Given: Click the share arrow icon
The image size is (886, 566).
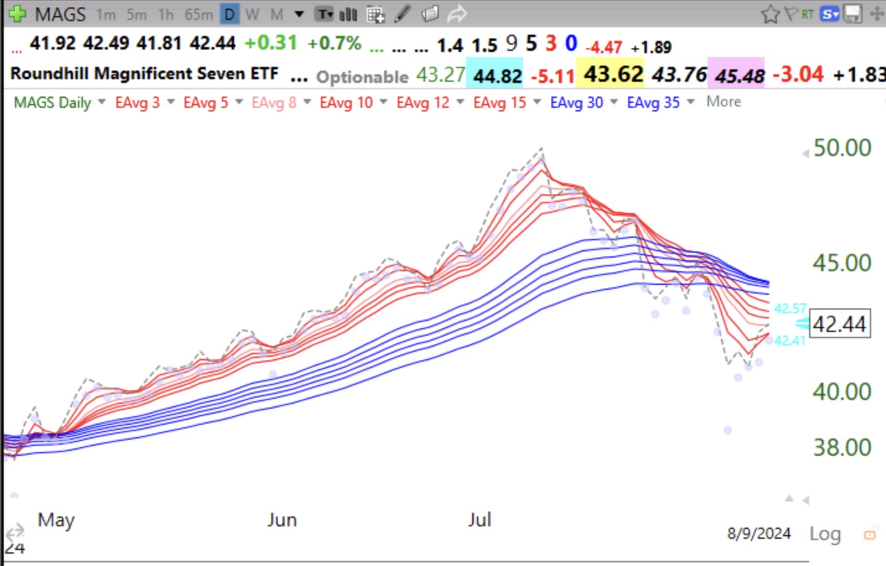Looking at the screenshot, I should 457,14.
